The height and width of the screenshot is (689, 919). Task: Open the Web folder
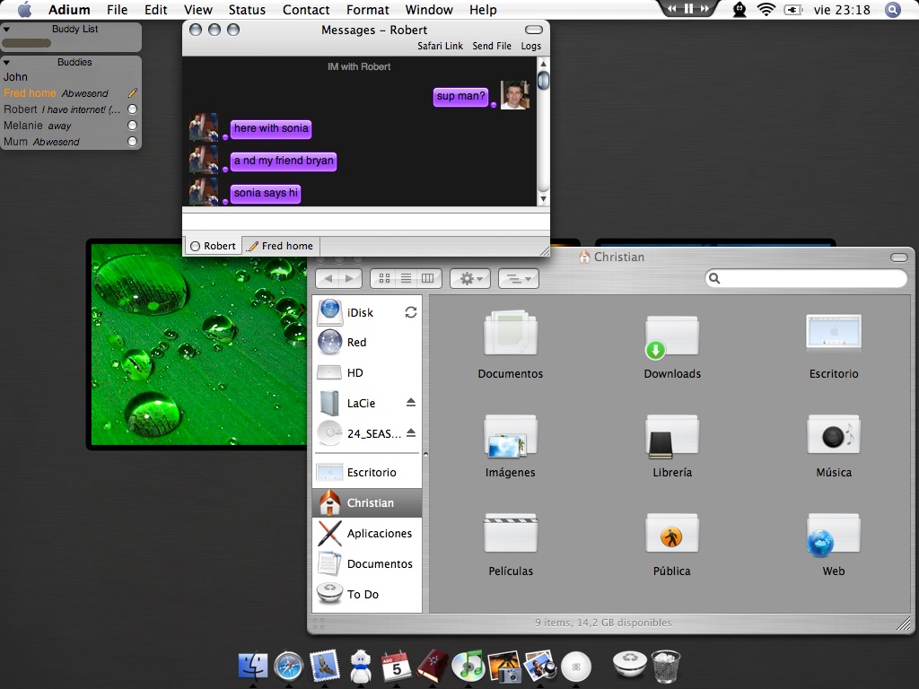(x=834, y=535)
